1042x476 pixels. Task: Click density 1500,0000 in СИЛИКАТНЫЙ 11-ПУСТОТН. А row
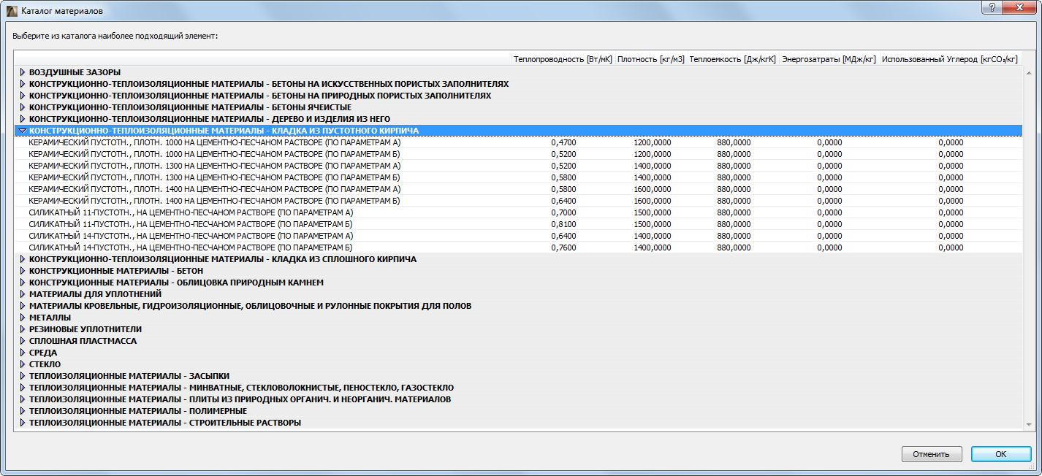(x=653, y=212)
